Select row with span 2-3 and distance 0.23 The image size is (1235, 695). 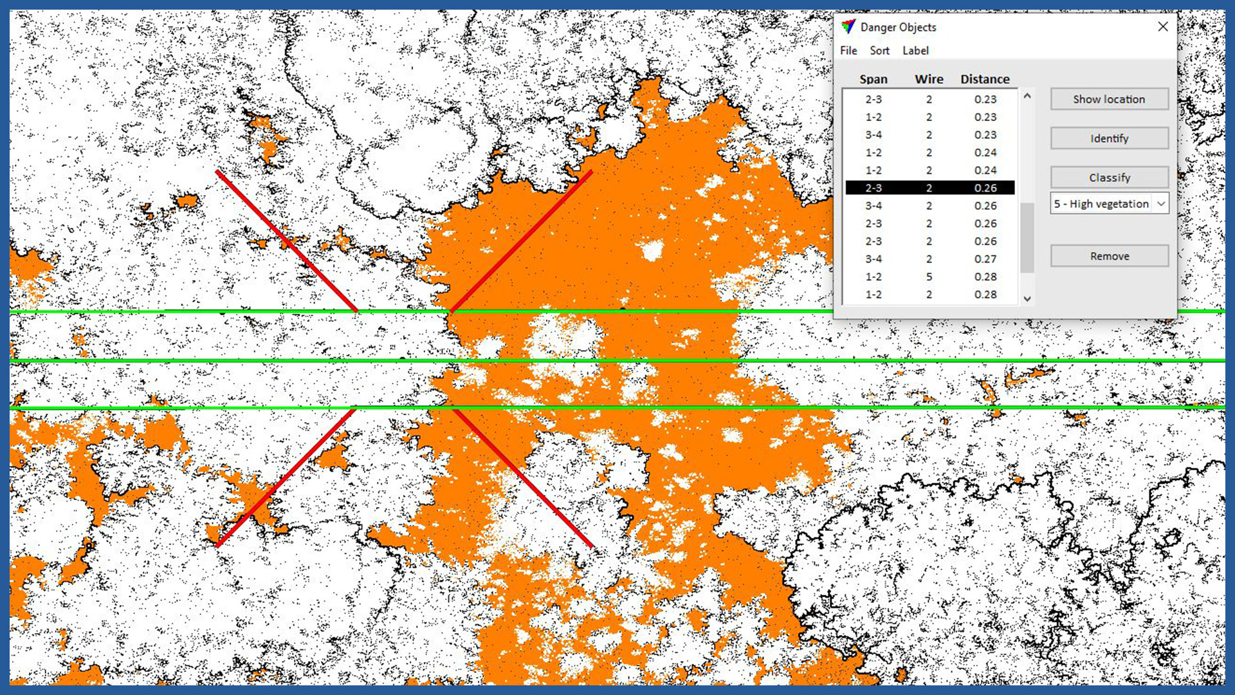click(930, 99)
